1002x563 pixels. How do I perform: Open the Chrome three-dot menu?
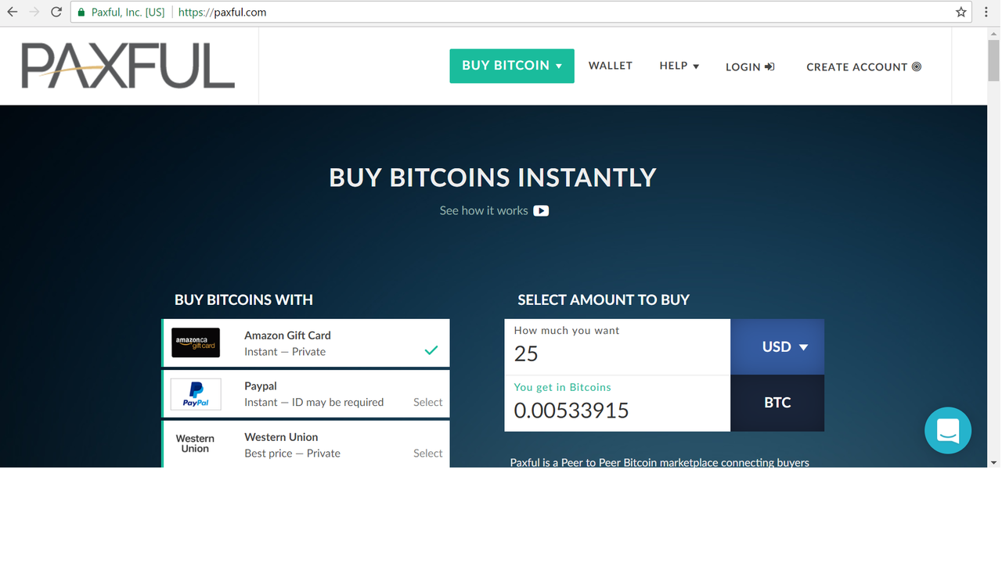[x=986, y=13]
